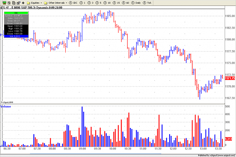Click the 1180.00 price axis label

[x=230, y=39]
